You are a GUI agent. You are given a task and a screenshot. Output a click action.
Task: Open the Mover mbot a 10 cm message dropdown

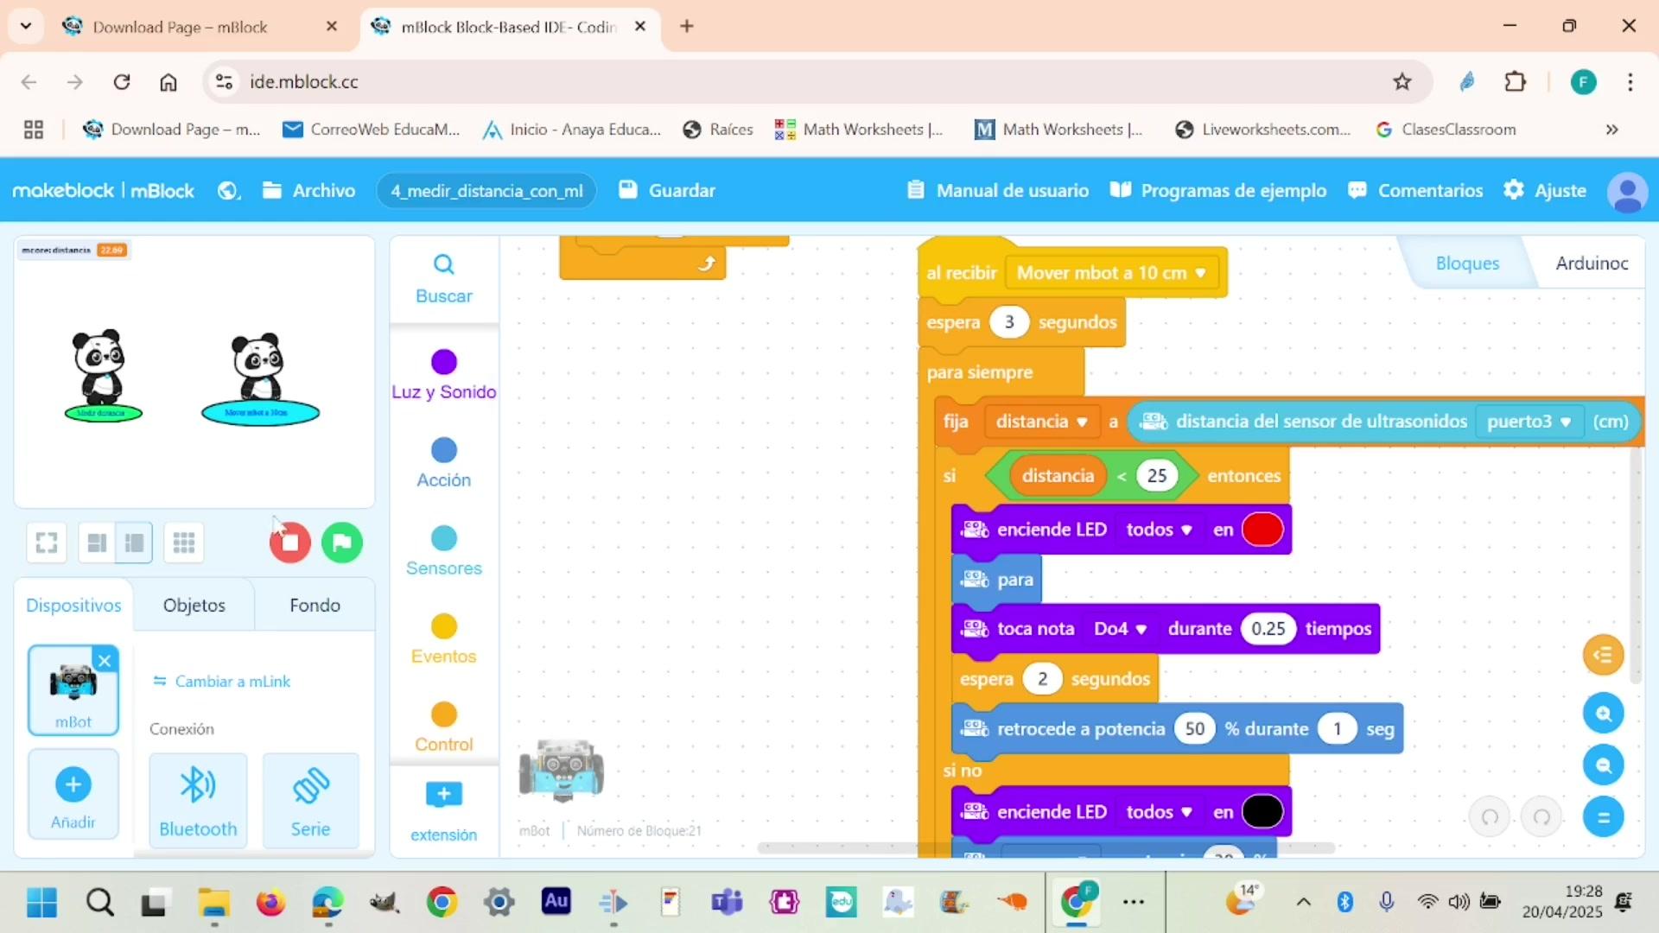(1111, 273)
